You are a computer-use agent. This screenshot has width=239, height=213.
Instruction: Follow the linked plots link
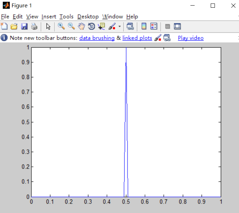click(137, 38)
